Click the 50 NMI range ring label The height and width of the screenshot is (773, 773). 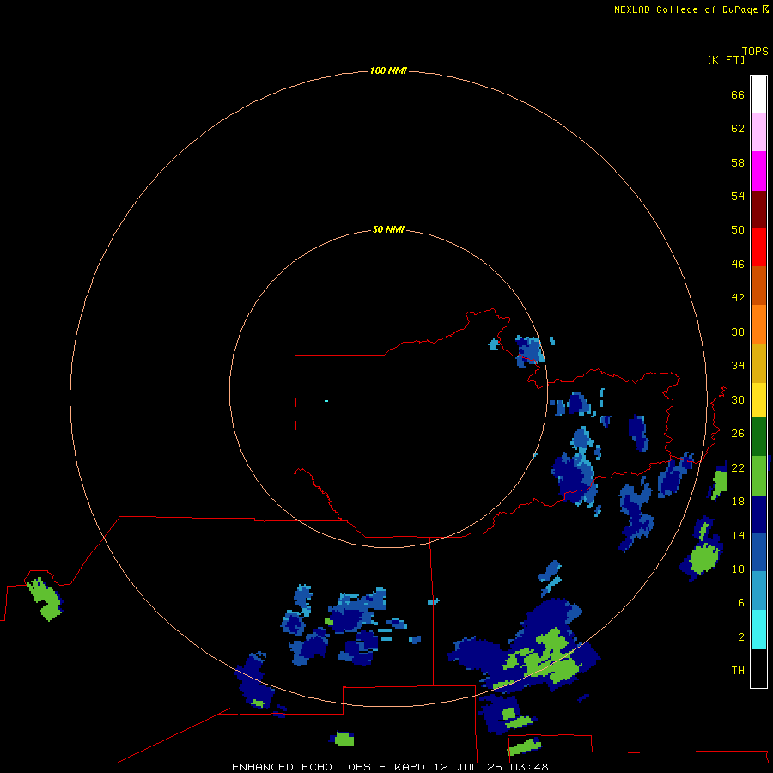388,229
